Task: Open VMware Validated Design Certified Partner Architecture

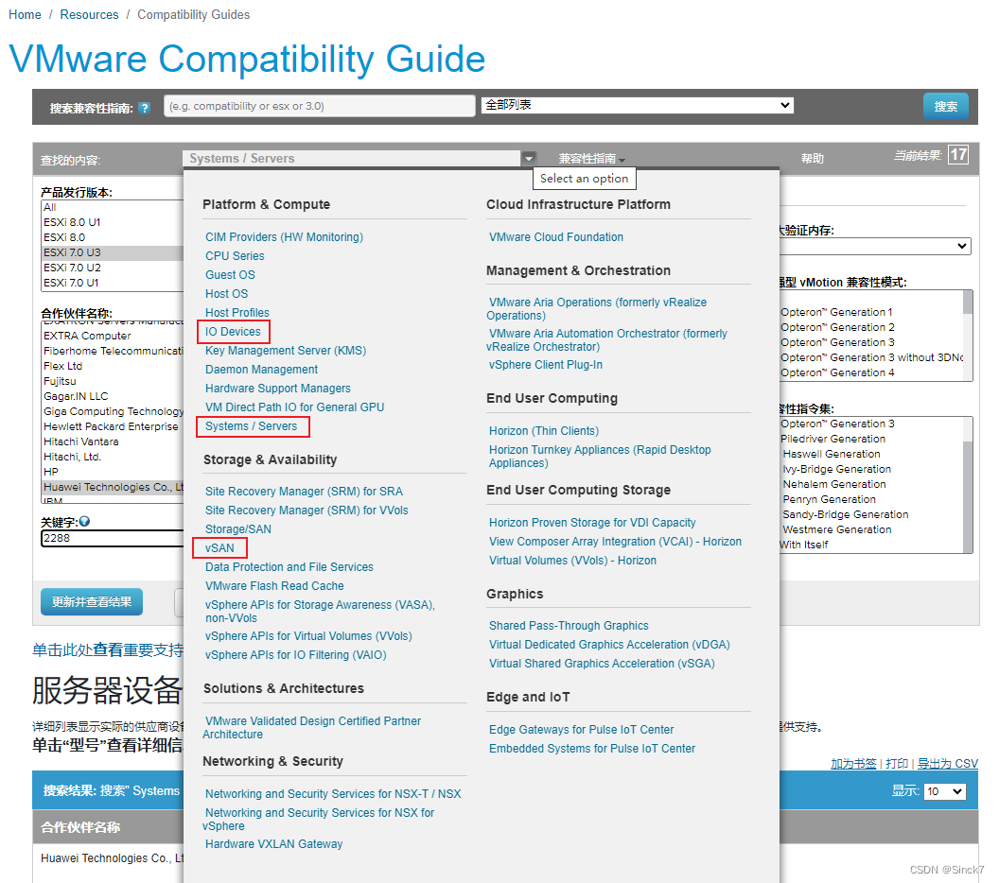Action: (x=312, y=728)
